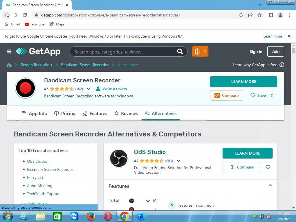Open Gmail bookmark

coord(12,24)
